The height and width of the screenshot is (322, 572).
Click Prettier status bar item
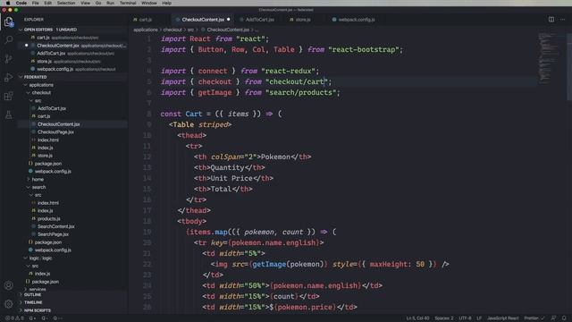coord(534,318)
